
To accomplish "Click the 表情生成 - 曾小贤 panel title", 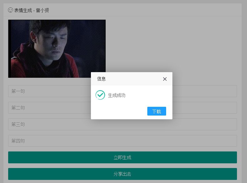I will click(x=31, y=10).
